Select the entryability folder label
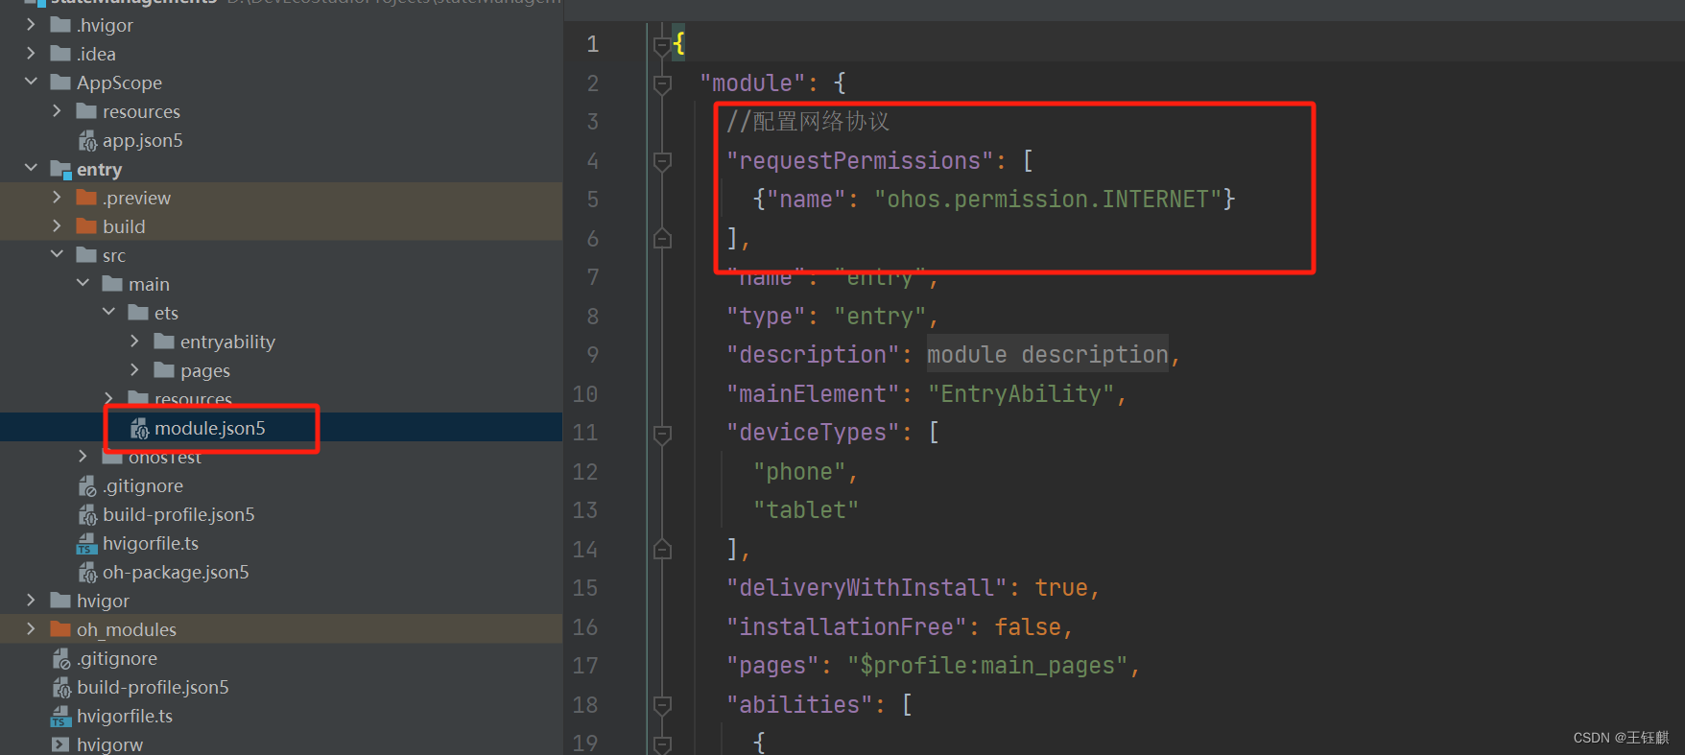 tap(227, 342)
